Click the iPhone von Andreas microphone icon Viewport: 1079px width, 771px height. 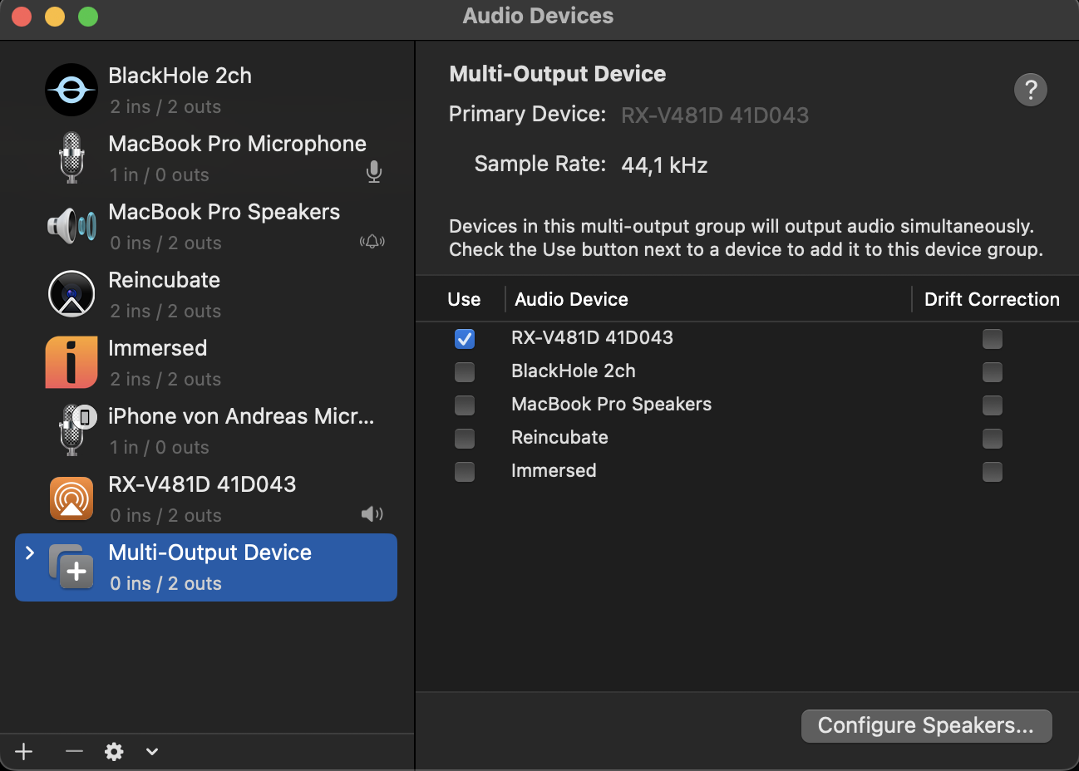[71, 430]
